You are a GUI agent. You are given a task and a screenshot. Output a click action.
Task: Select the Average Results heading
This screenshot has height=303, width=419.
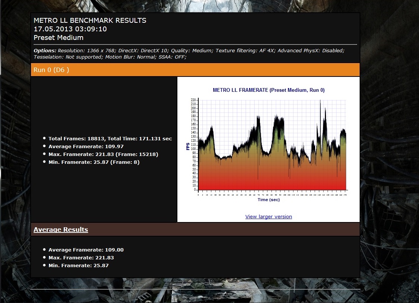click(61, 229)
